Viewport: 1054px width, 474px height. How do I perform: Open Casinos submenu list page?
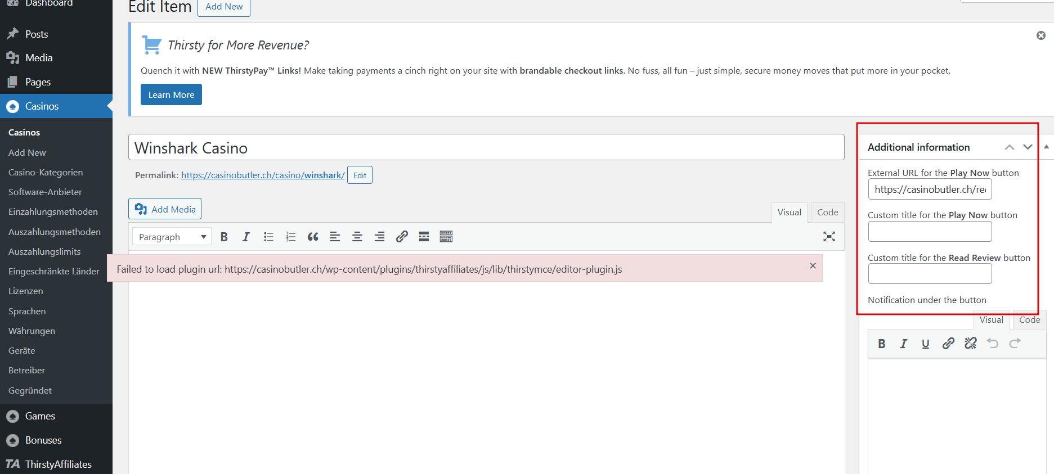point(24,133)
